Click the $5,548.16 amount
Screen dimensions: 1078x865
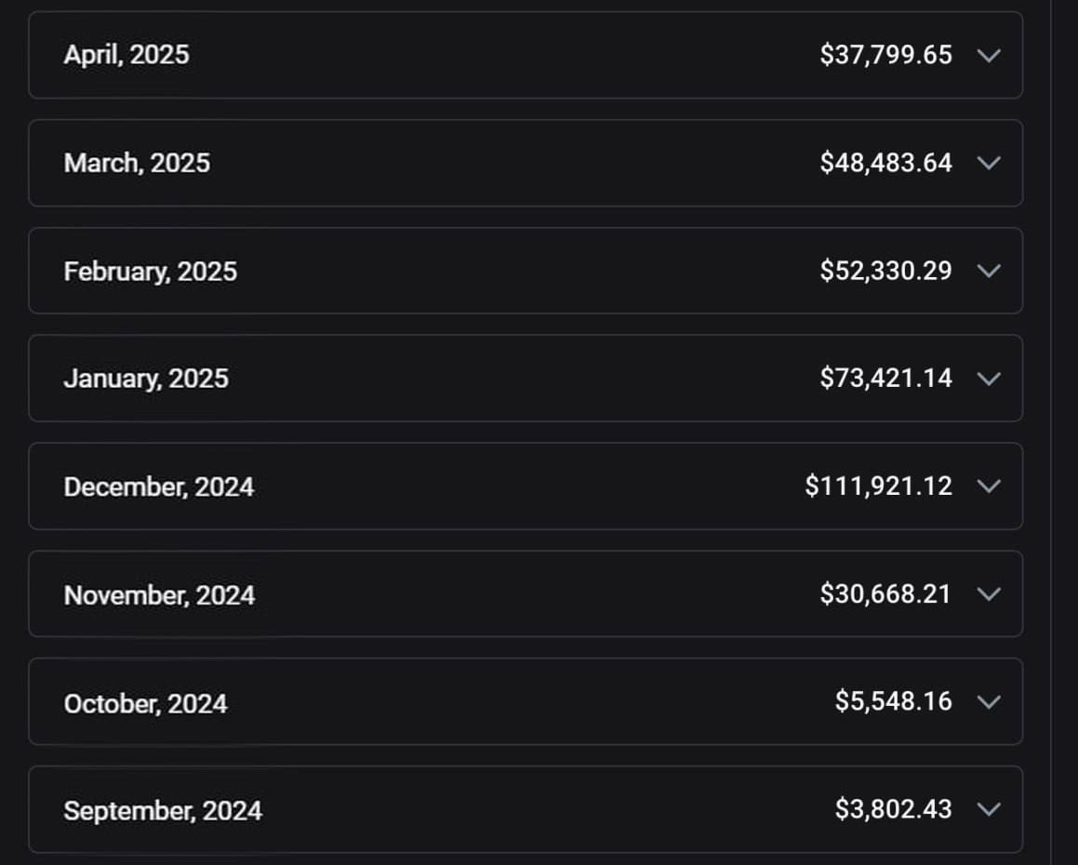tap(894, 701)
